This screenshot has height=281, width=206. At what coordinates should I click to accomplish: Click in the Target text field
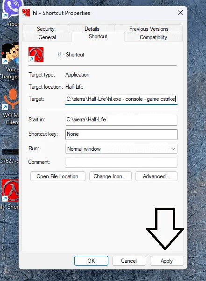(x=121, y=99)
